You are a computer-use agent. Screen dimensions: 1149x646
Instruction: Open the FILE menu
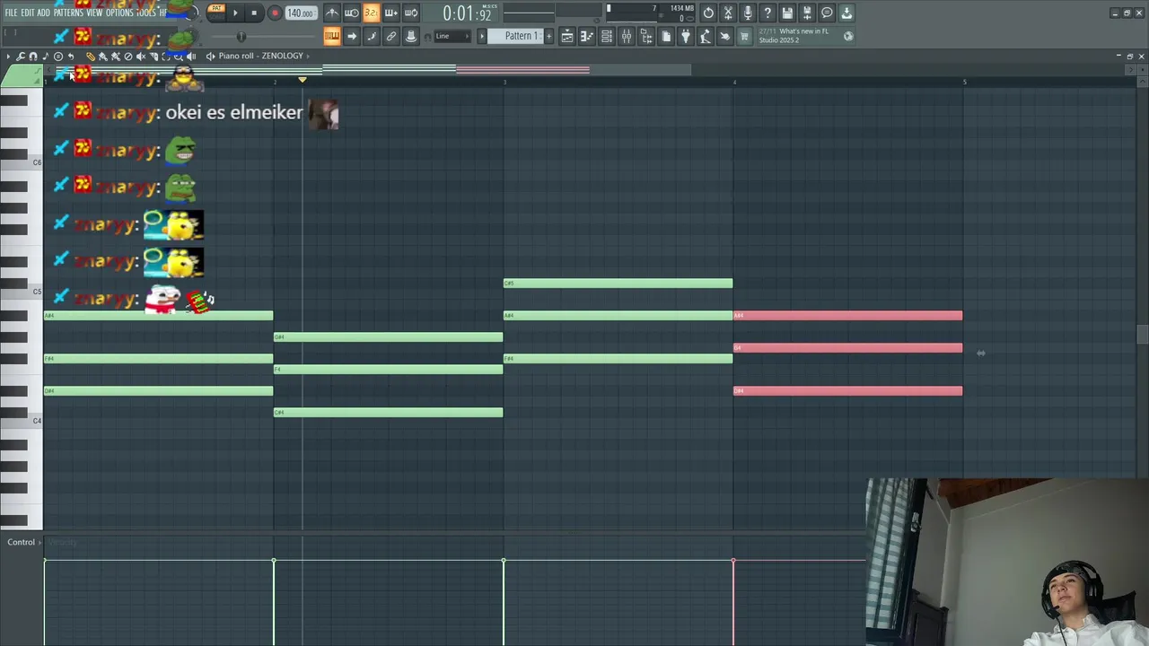tap(11, 13)
